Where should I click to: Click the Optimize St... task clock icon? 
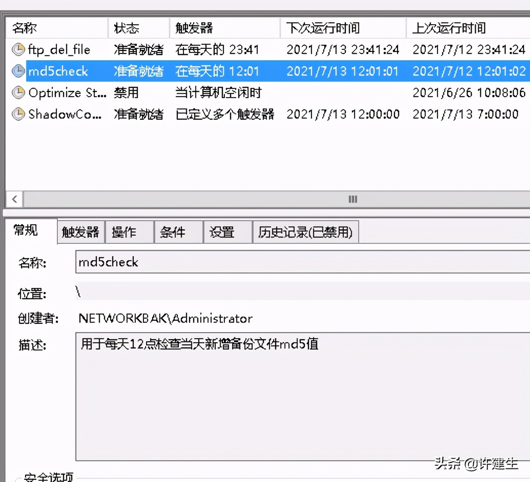(x=18, y=93)
